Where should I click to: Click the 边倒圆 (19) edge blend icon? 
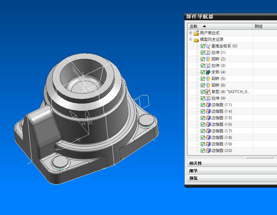(x=208, y=144)
